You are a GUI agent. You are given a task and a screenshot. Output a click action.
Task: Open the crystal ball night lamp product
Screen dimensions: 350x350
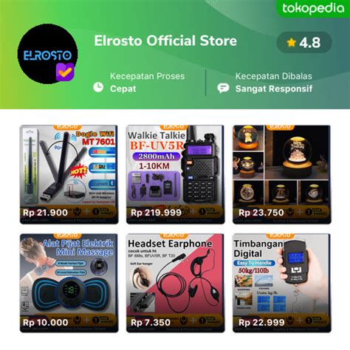tap(282, 174)
